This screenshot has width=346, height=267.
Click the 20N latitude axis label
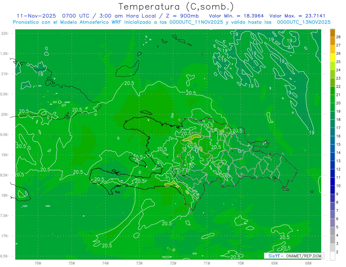point(5,114)
